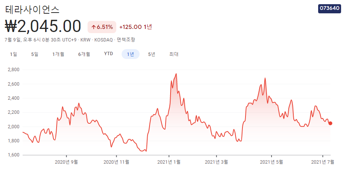Select the 1년 range tab
The width and height of the screenshot is (343, 169).
pos(130,54)
